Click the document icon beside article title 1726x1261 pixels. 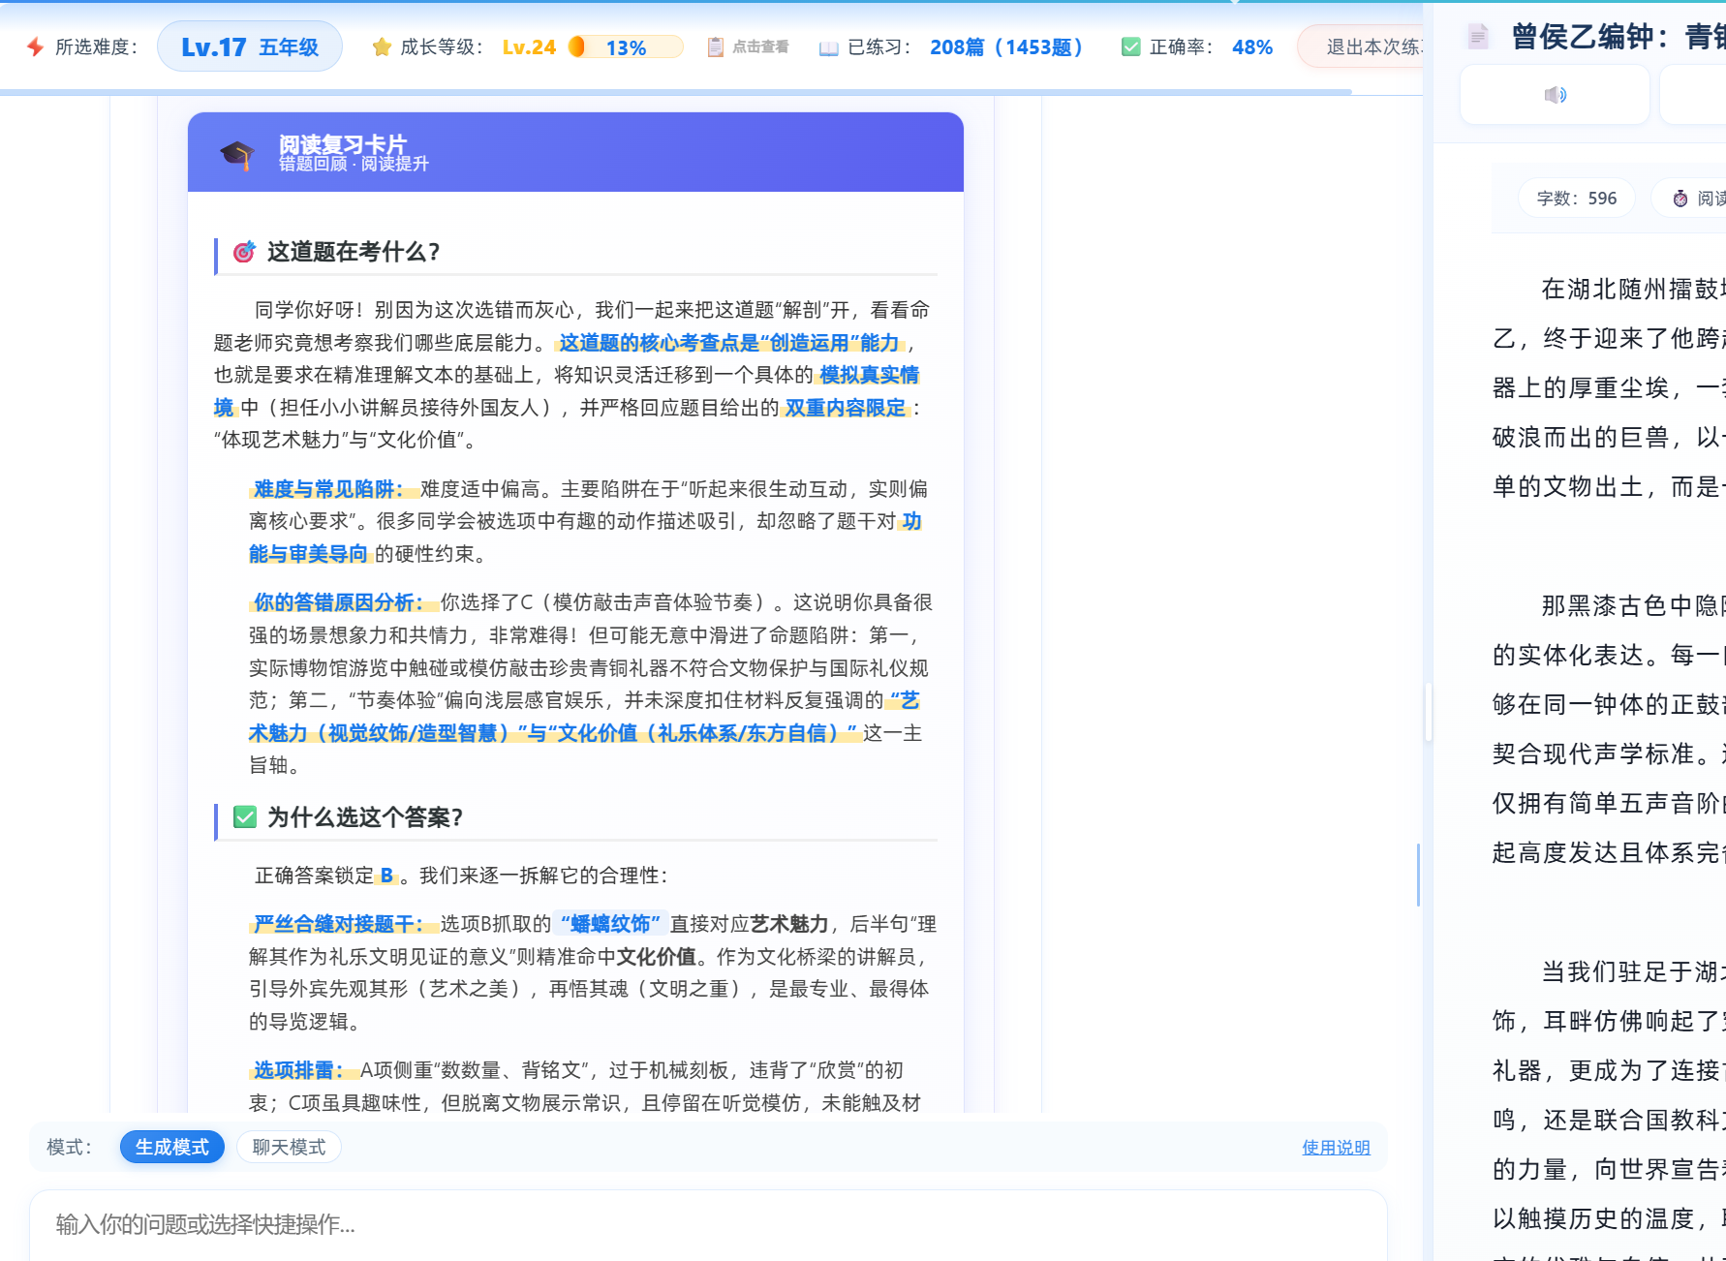[1477, 37]
